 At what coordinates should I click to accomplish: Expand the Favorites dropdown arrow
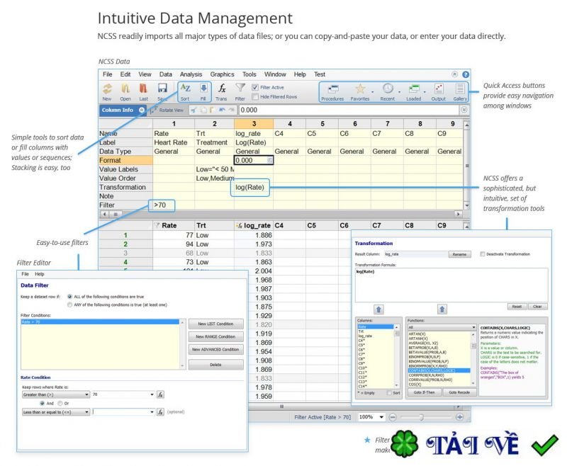click(x=373, y=92)
